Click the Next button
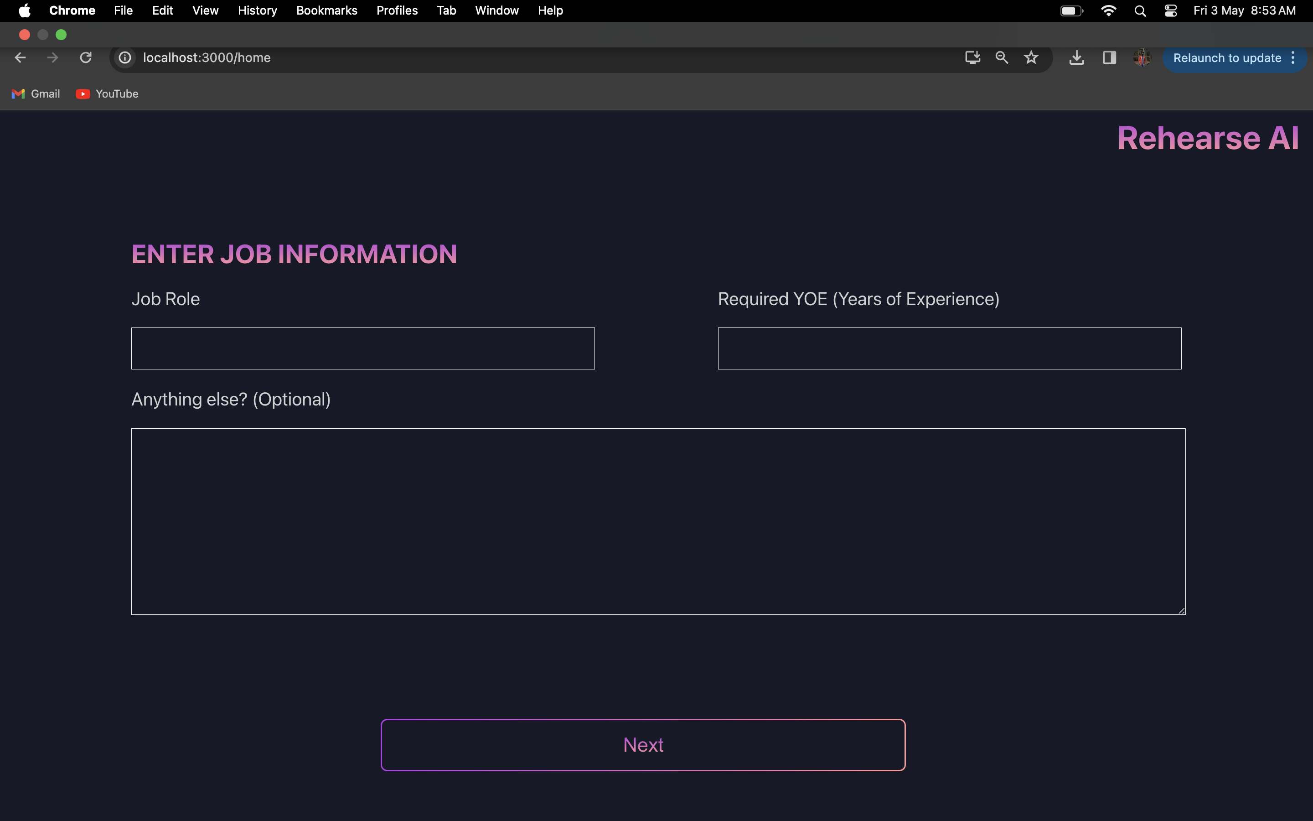 click(643, 744)
